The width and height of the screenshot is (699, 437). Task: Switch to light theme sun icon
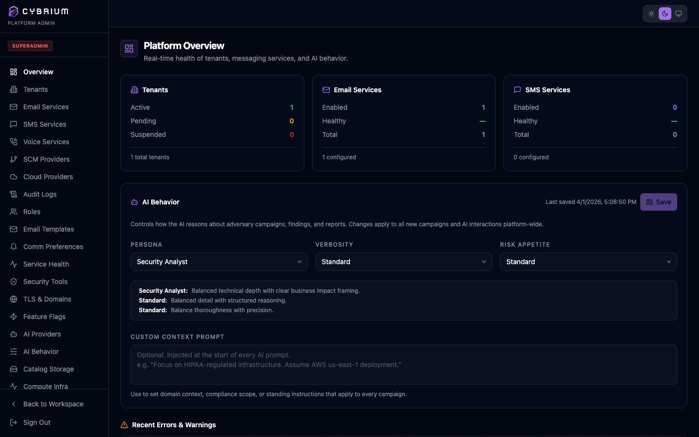[x=651, y=14]
